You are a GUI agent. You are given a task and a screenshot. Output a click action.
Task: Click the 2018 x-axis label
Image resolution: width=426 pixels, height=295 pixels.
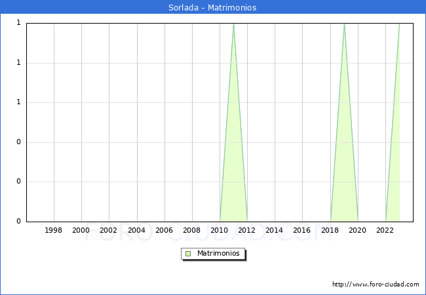(330, 230)
